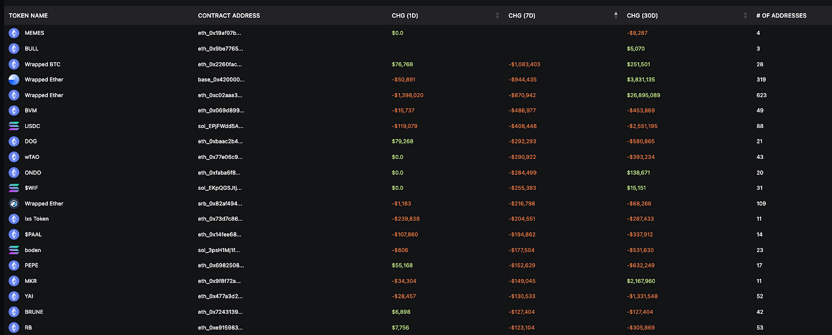The width and height of the screenshot is (832, 335).
Task: Open the Wrapped BTC token name
Action: (42, 65)
